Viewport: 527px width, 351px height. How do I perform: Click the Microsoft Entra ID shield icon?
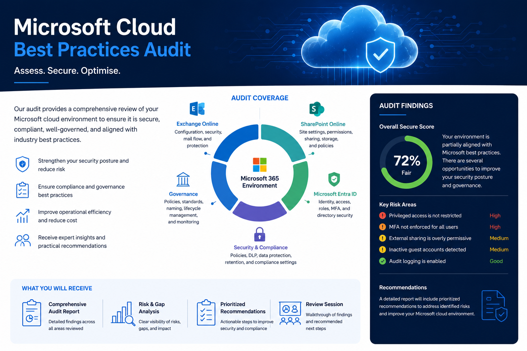pos(334,179)
